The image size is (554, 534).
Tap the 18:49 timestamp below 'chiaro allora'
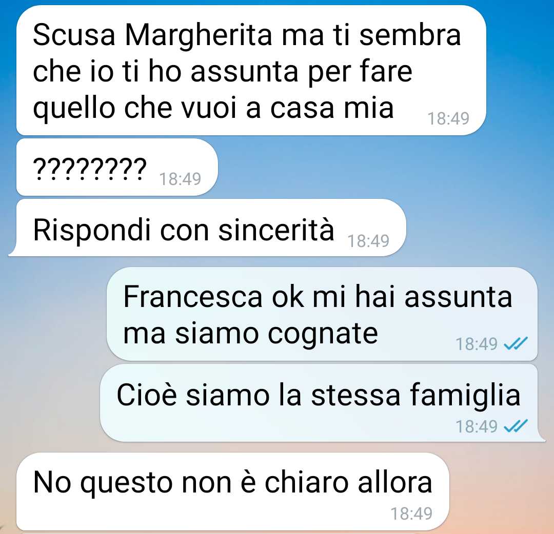pyautogui.click(x=411, y=514)
